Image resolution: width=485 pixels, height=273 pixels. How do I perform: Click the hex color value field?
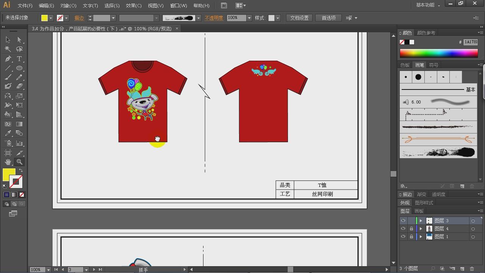(471, 42)
